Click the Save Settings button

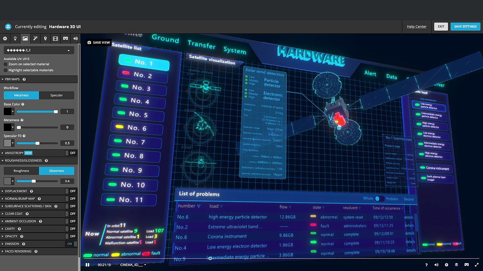pos(465,27)
